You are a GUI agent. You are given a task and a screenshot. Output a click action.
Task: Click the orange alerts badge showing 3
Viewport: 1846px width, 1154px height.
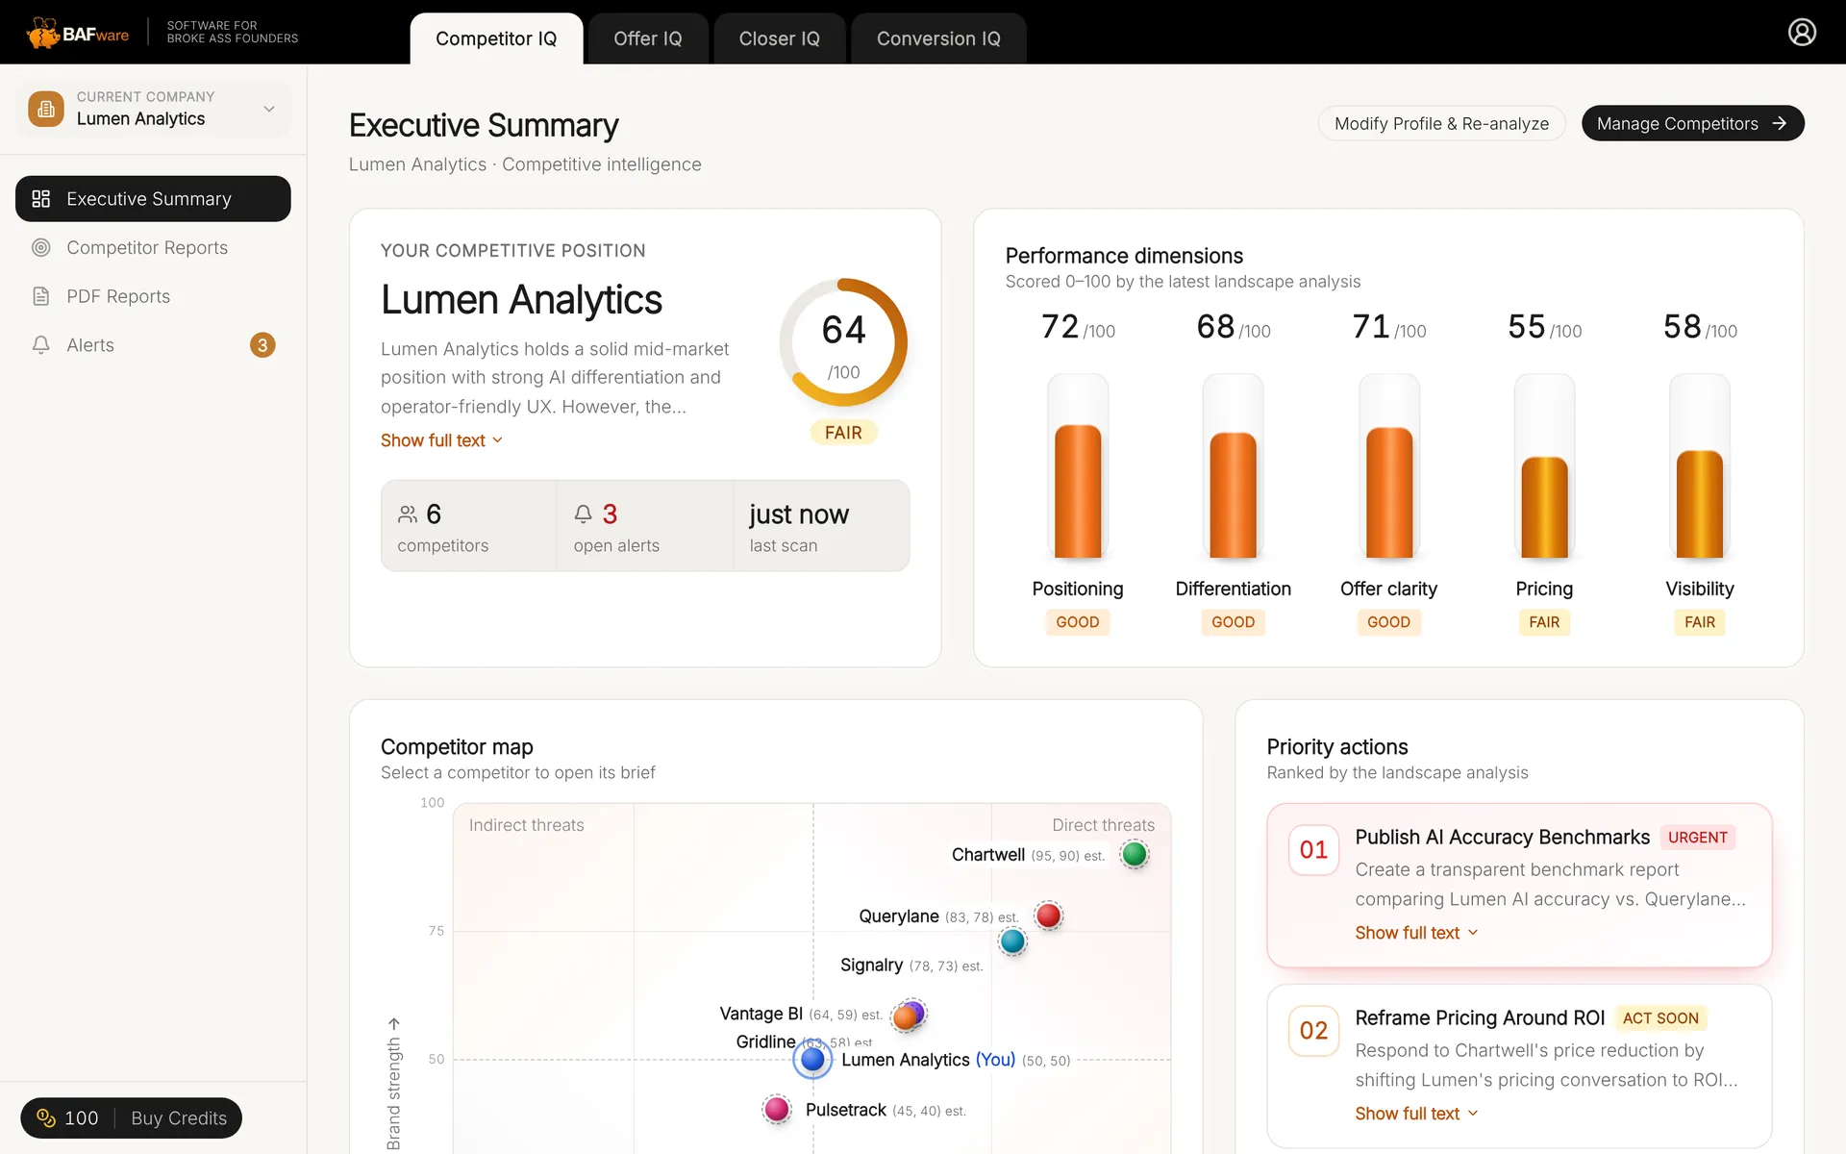[262, 345]
